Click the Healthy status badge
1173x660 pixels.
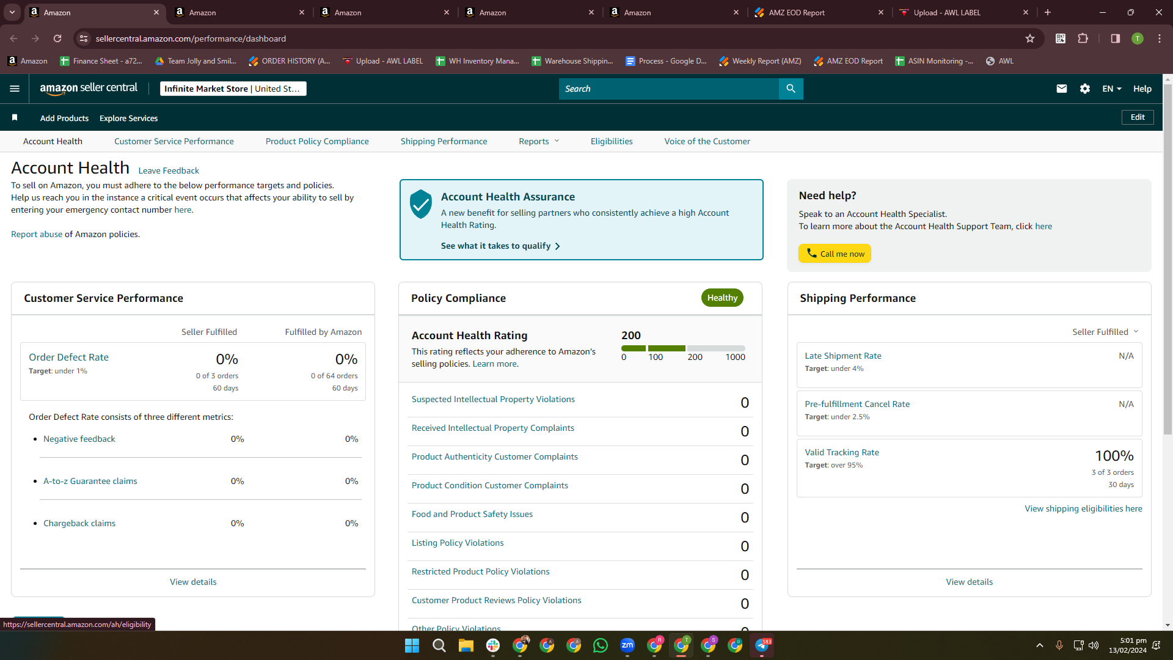point(722,298)
